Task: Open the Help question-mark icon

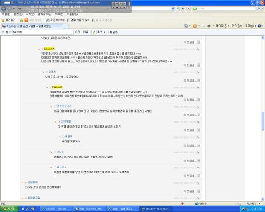Action: click(259, 26)
